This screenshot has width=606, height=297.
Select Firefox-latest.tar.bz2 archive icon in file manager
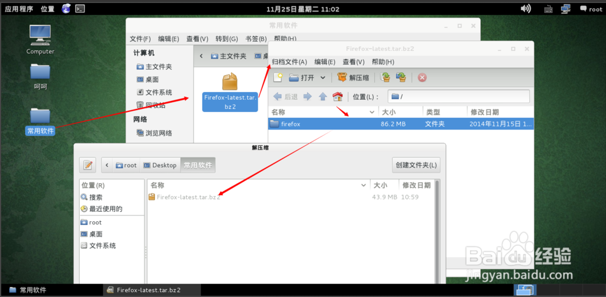coord(230,93)
